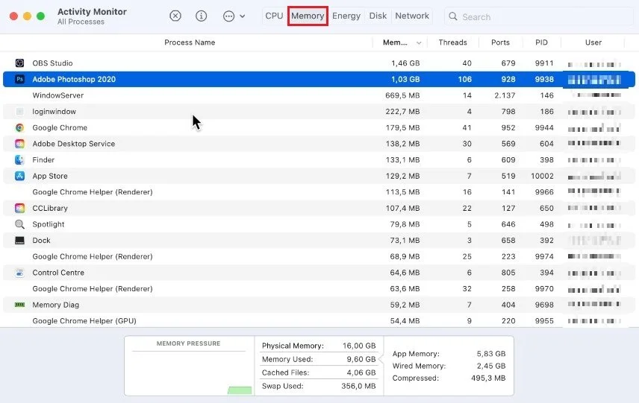Screen dimensions: 639x403
Task: Click the PID 10002 cell
Action: (543, 176)
